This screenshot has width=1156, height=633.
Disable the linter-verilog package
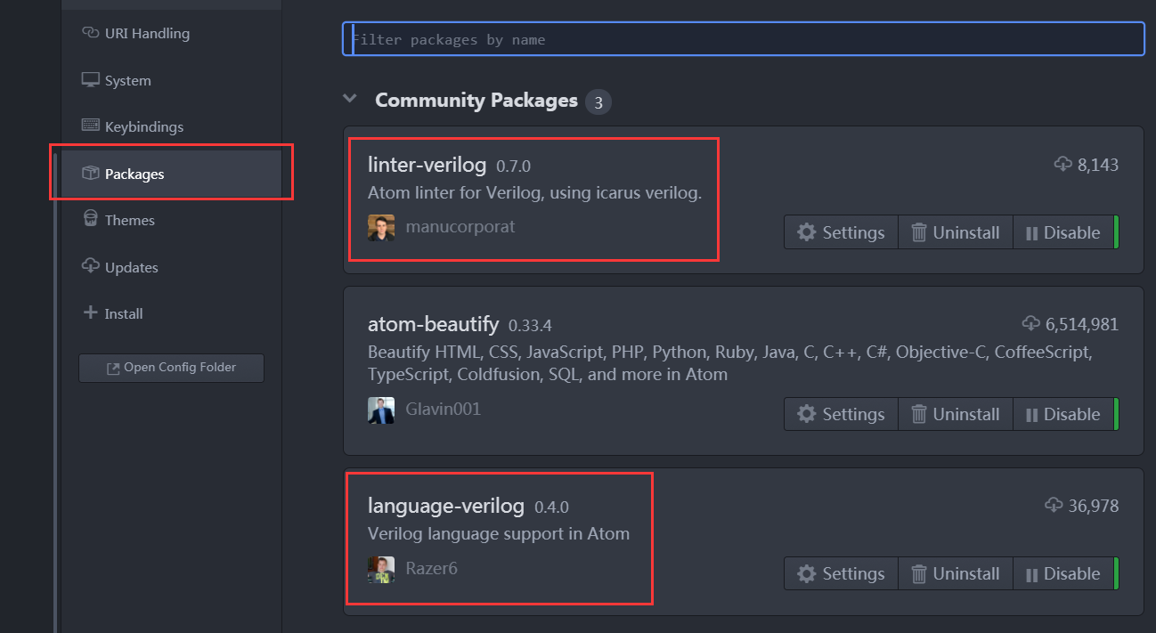[x=1065, y=231]
